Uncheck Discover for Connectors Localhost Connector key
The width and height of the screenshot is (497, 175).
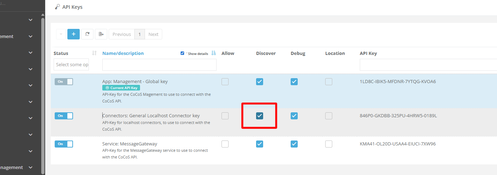(x=260, y=116)
